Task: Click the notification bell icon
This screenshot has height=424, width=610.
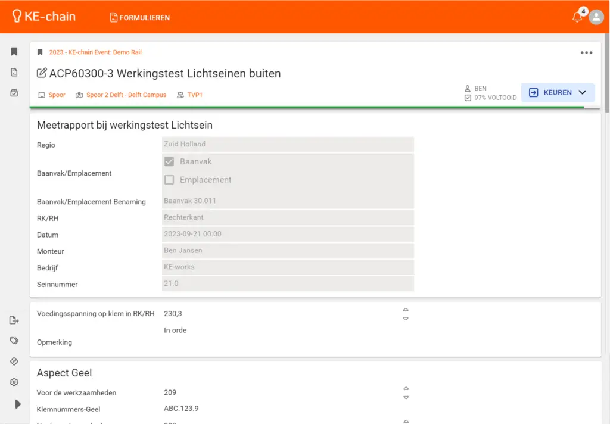Action: (x=577, y=17)
